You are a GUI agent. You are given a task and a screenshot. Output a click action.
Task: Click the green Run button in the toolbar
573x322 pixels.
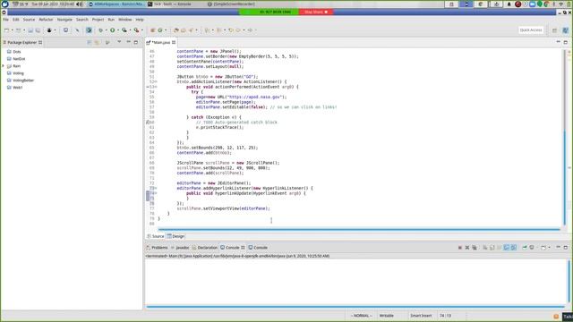point(113,30)
